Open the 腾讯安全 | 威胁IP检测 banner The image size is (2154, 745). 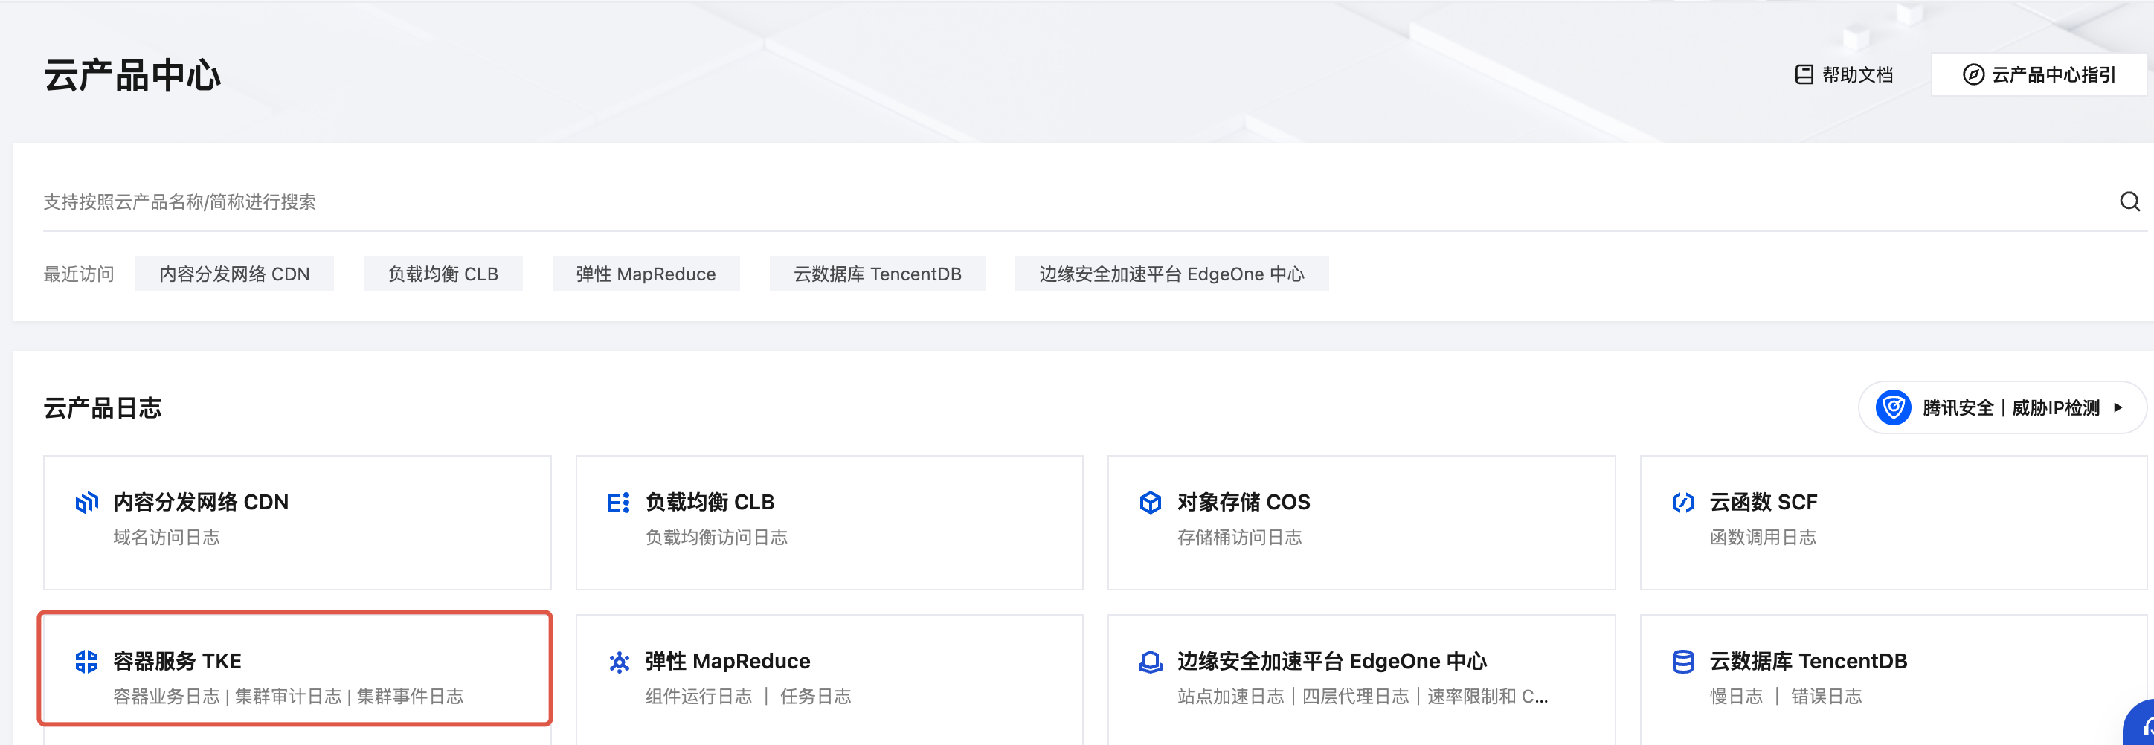pos(2002,407)
